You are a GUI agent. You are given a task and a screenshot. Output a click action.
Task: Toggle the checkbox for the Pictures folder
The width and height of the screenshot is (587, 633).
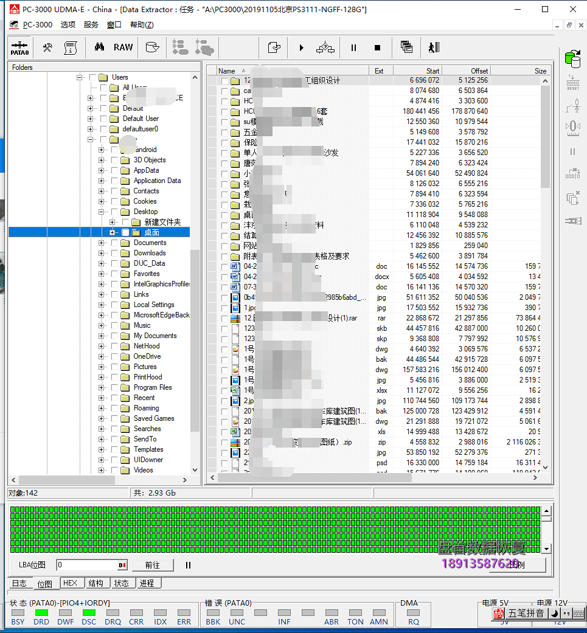click(114, 367)
